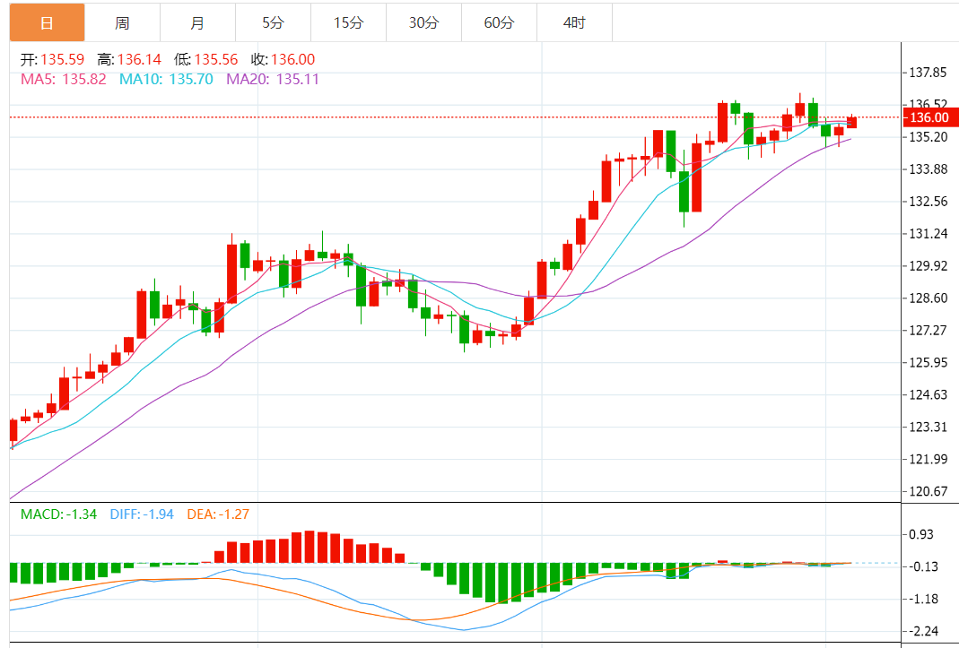Click the tallest red MACD histogram bar
The height and width of the screenshot is (648, 959).
tap(309, 547)
